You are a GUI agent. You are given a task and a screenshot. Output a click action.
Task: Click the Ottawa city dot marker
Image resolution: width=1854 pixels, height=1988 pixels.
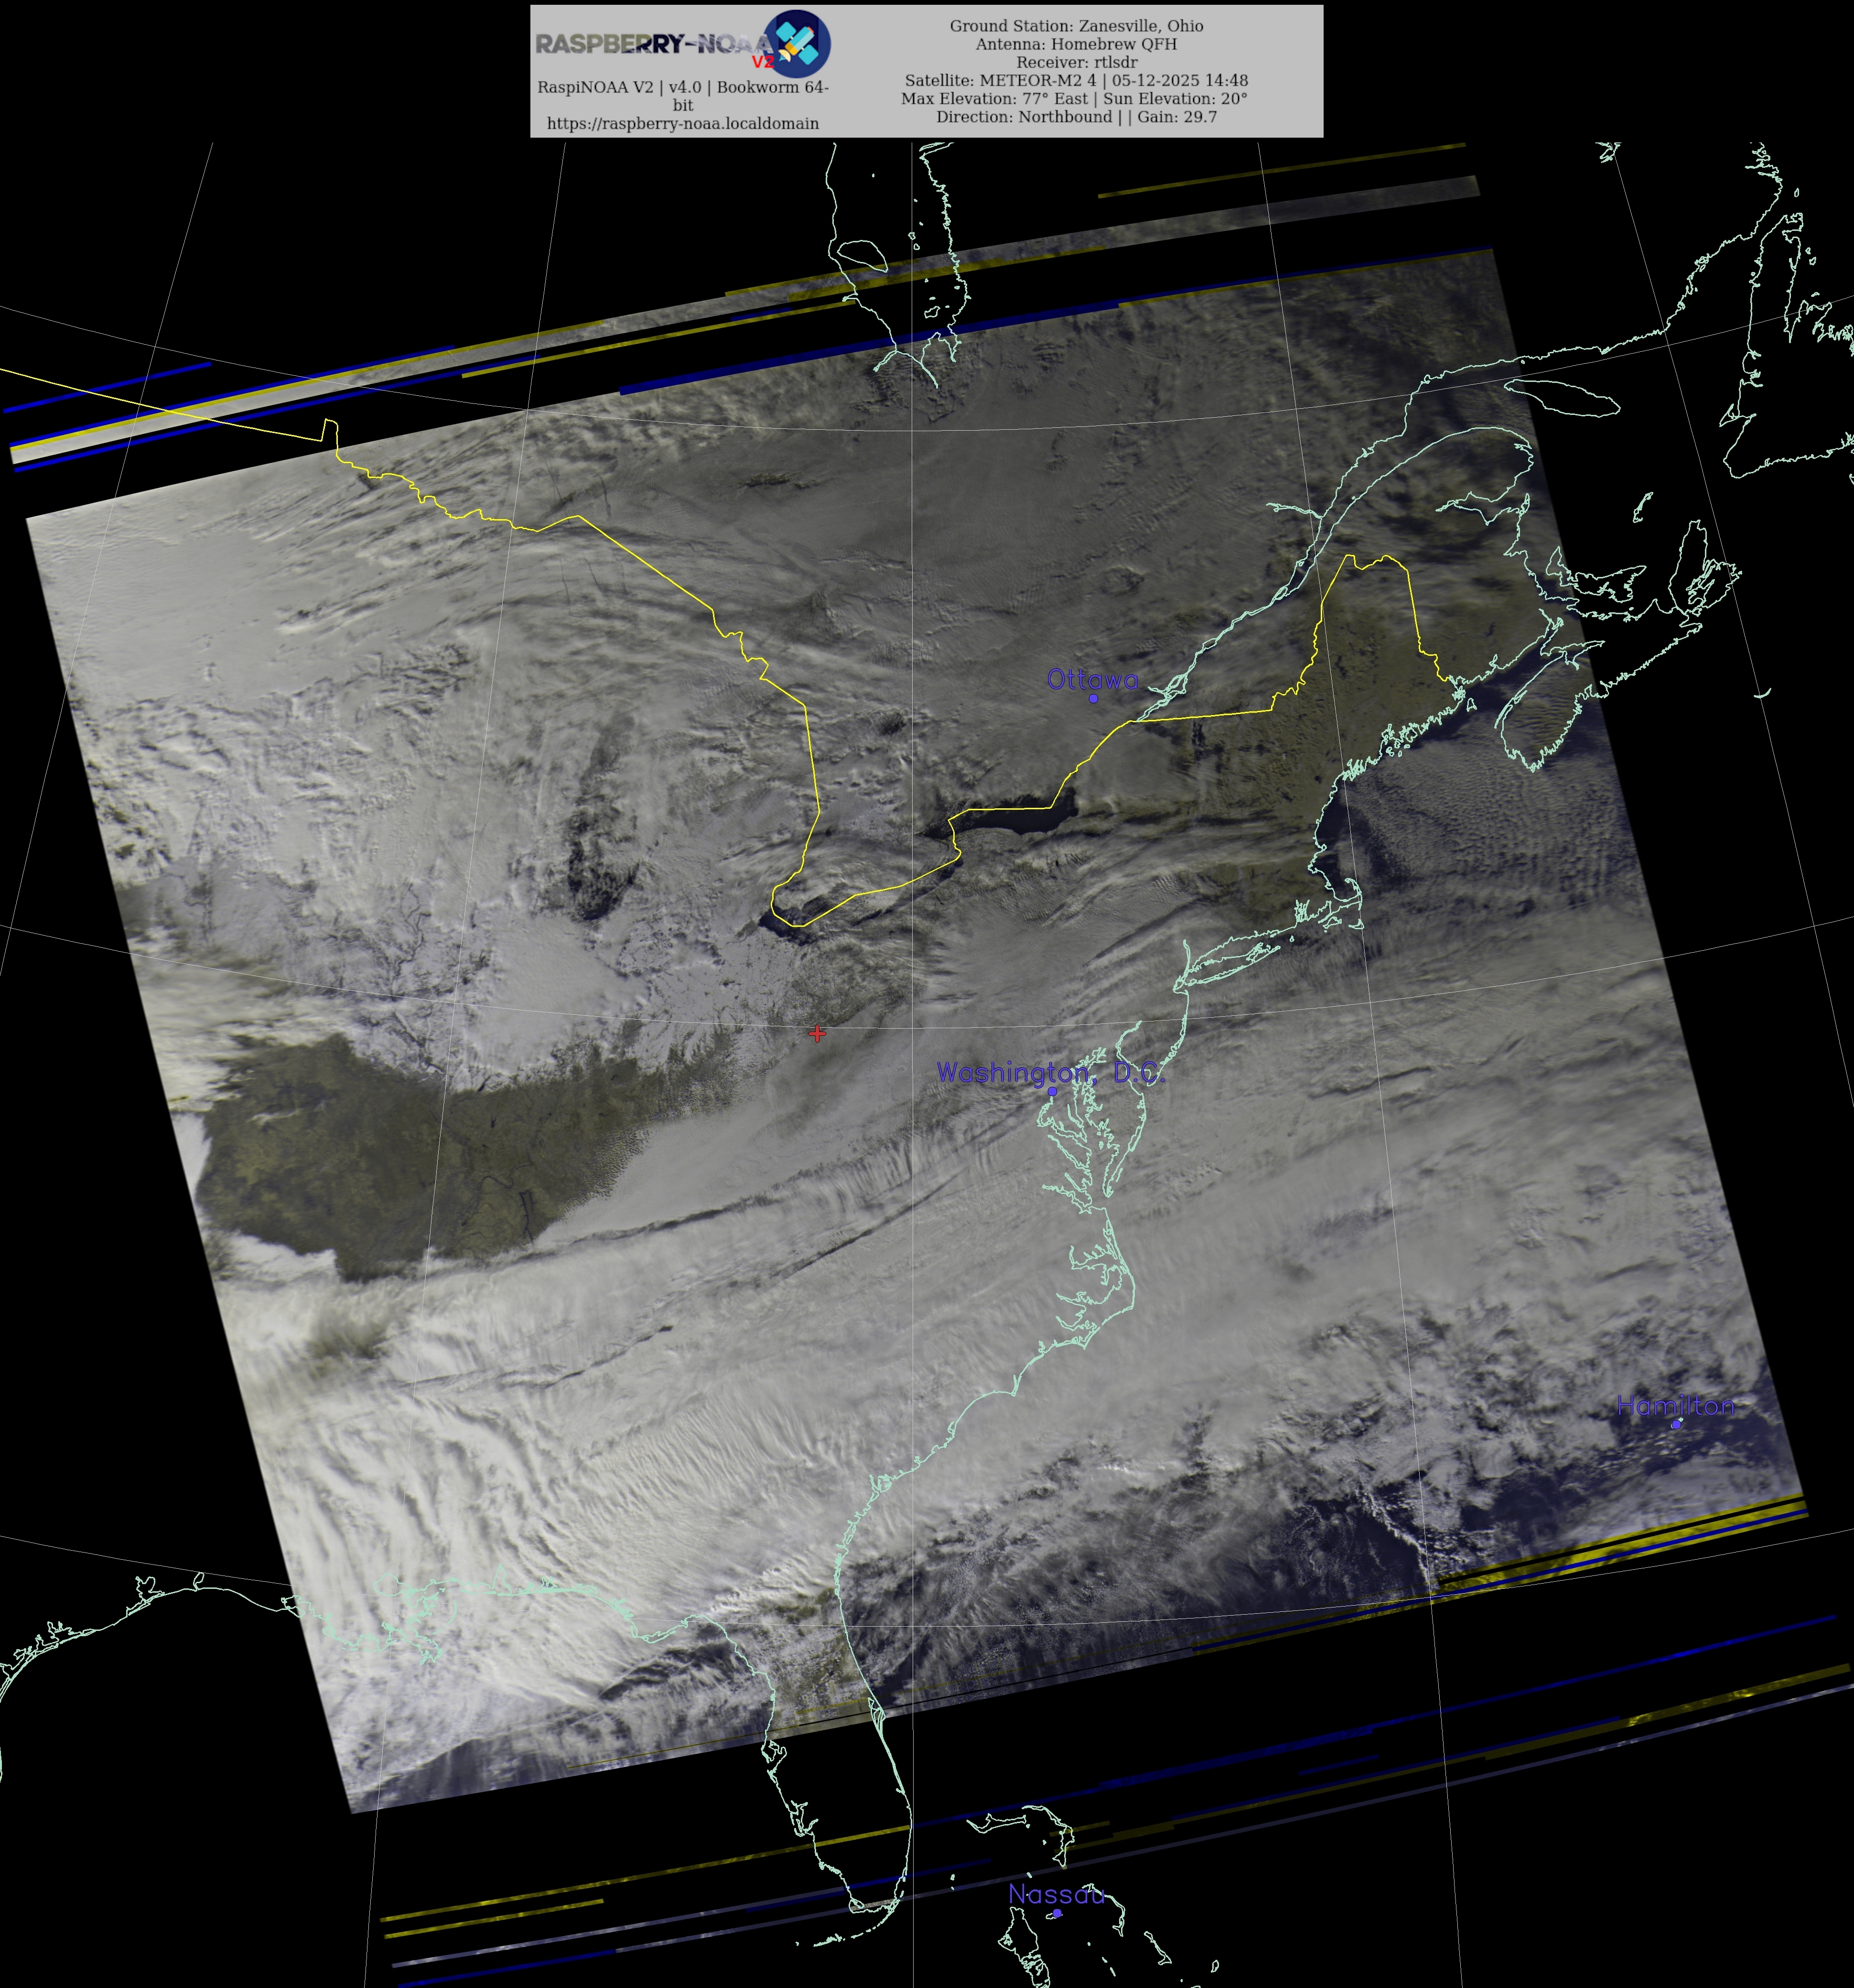tap(1092, 698)
